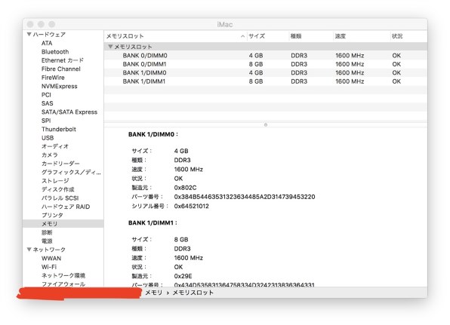Click メモリスロット in bottom path bar

tap(193, 293)
